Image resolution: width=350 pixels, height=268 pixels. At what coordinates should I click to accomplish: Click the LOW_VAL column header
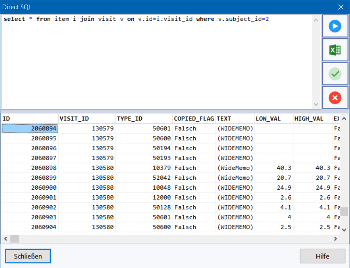coord(273,119)
